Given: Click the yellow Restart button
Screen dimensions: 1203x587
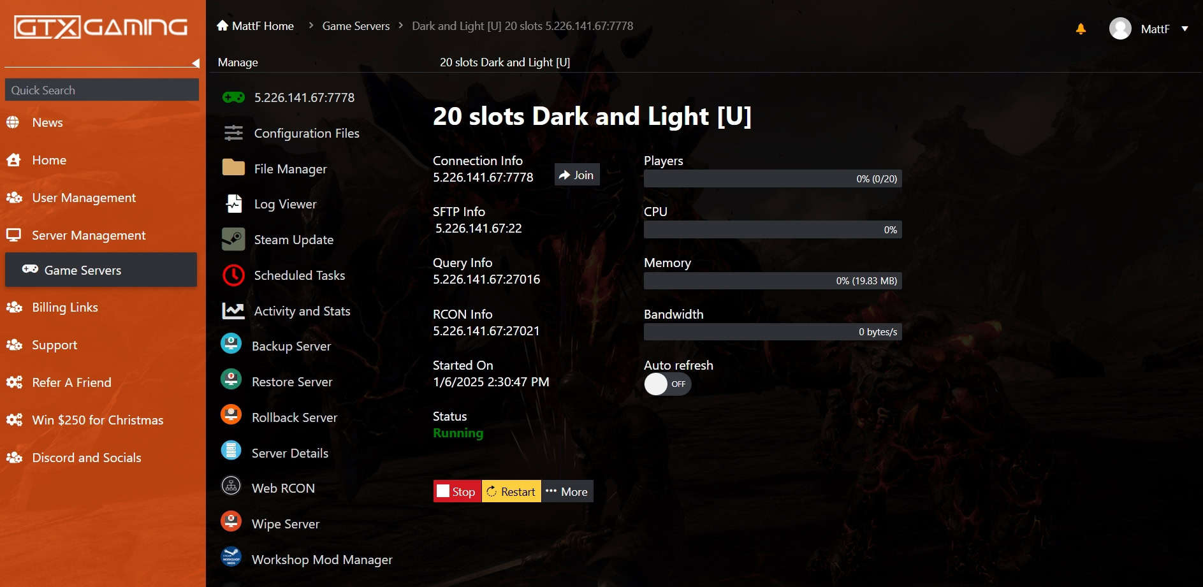Looking at the screenshot, I should [x=511, y=491].
